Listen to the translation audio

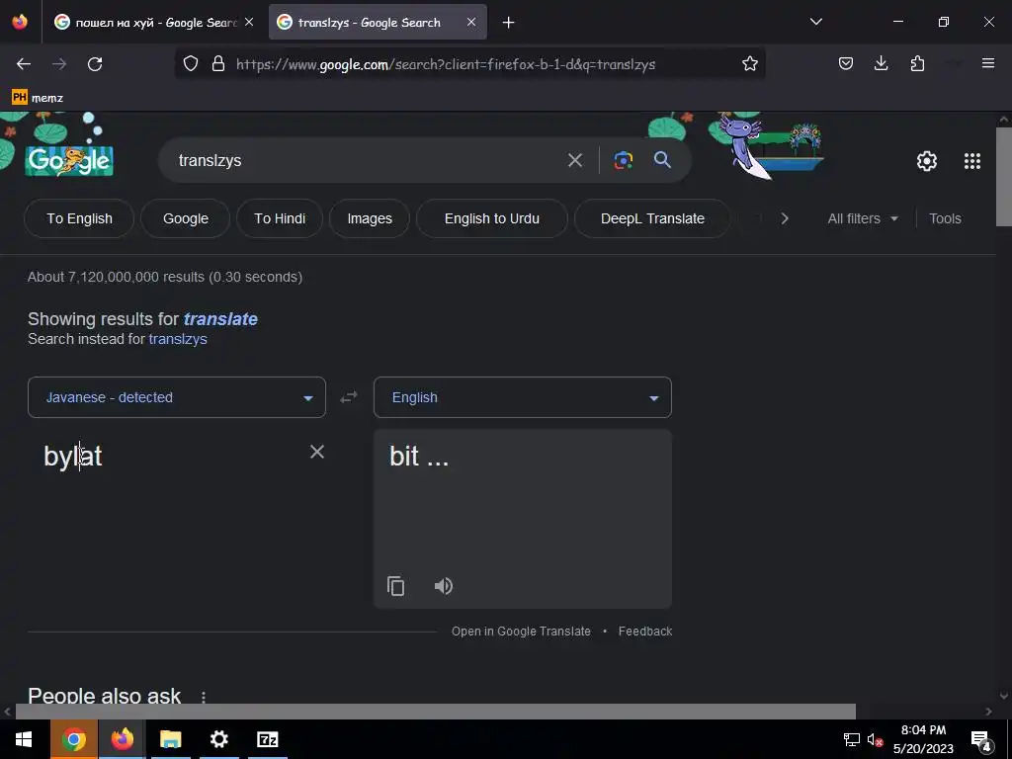[444, 586]
